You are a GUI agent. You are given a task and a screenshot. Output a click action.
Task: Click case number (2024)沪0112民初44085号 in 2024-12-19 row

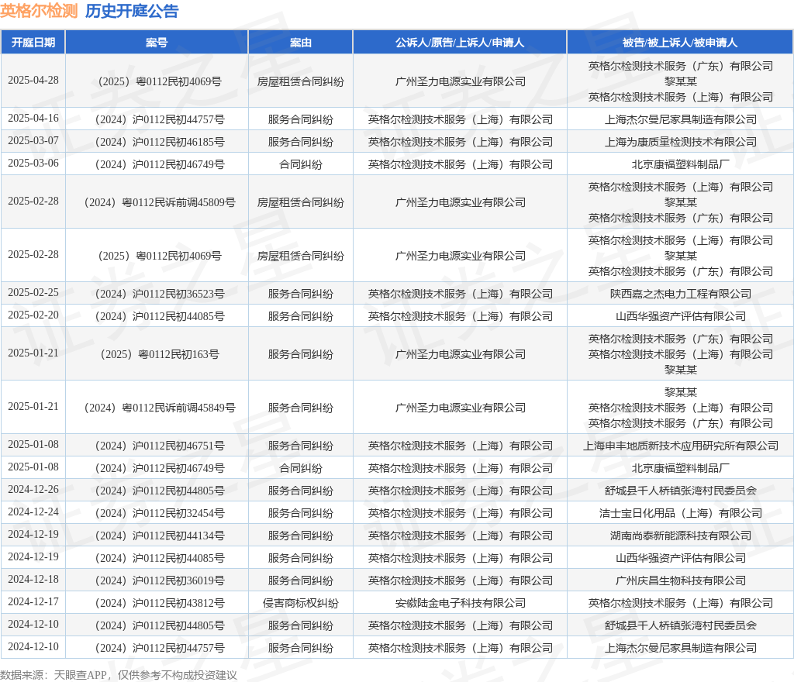[x=160, y=558]
